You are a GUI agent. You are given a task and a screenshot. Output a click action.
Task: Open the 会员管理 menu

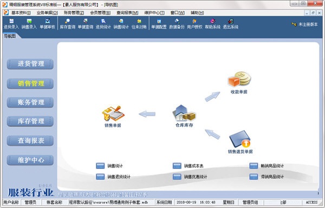point(100,13)
